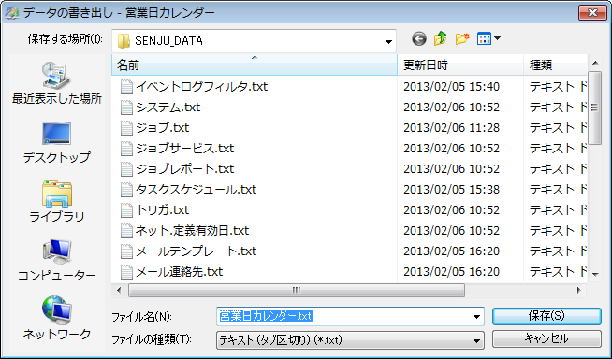Select file name システム.txt
The width and height of the screenshot is (612, 359).
pos(168,108)
